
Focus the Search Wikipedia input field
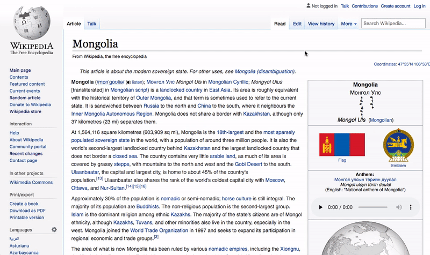click(393, 23)
